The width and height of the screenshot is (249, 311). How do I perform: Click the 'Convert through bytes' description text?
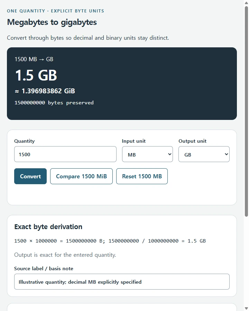click(88, 38)
